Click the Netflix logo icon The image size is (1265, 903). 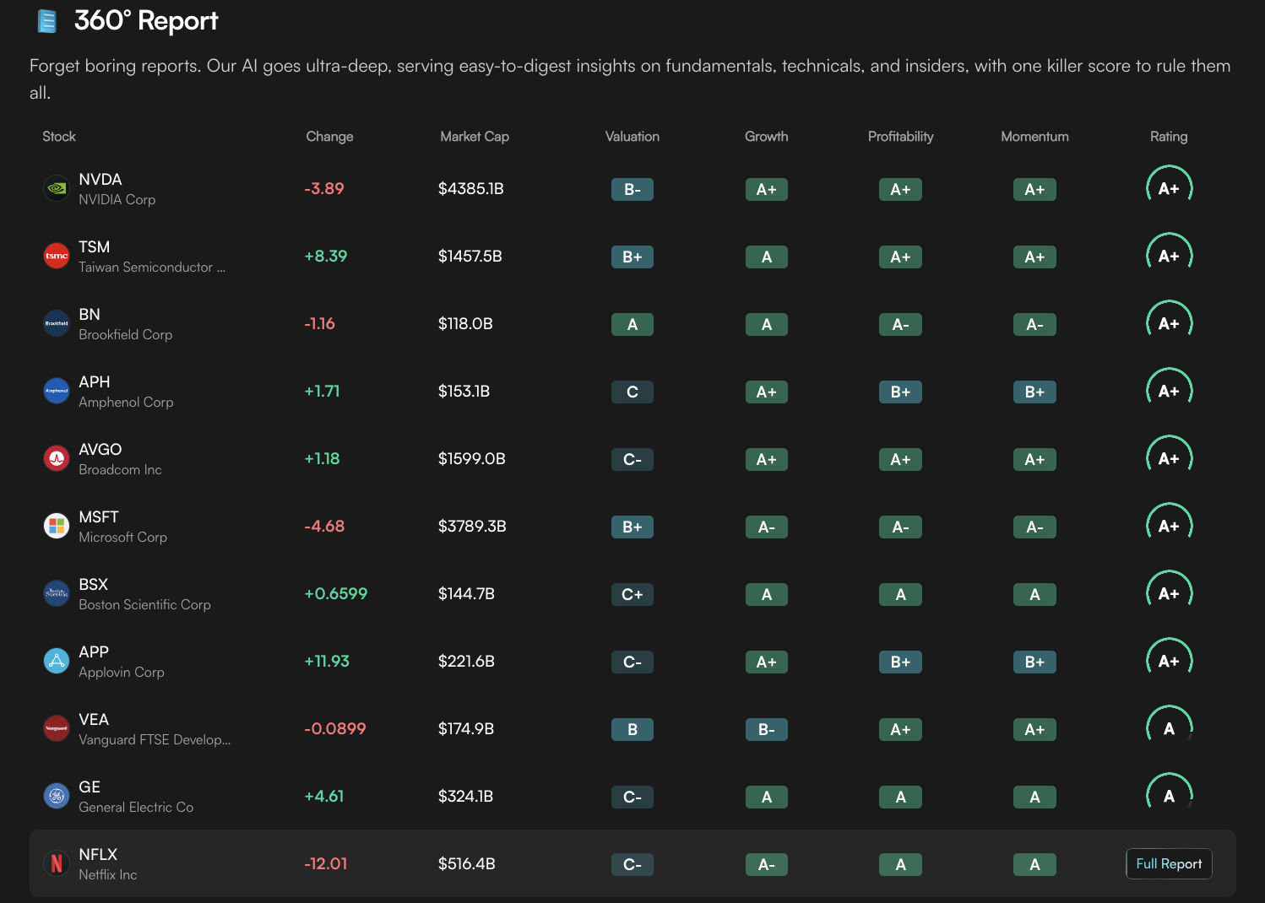click(57, 864)
